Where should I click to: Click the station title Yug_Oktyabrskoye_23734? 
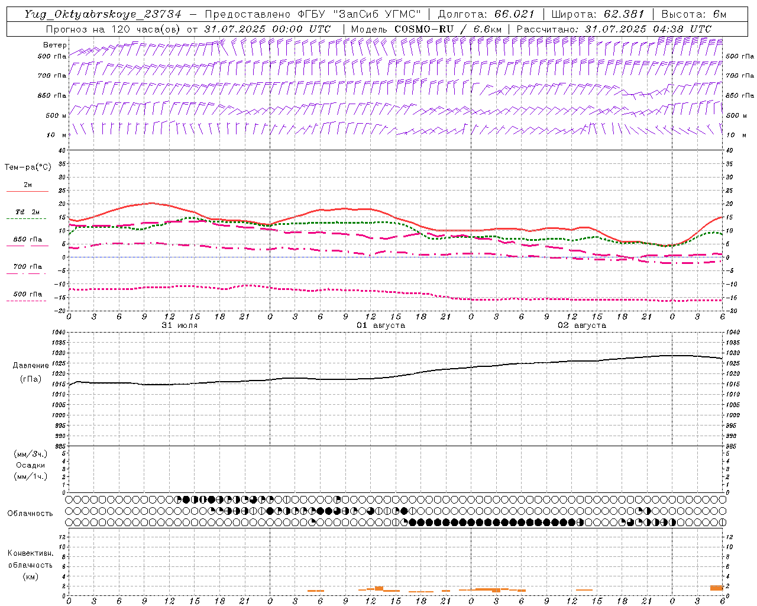pos(103,14)
